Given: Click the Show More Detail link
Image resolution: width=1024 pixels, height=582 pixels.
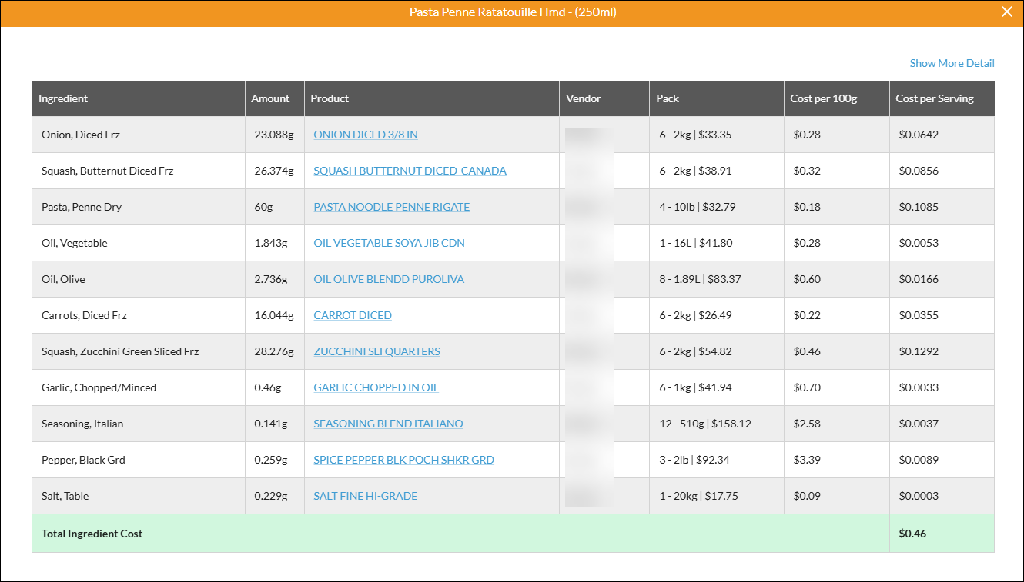Looking at the screenshot, I should click(x=952, y=62).
